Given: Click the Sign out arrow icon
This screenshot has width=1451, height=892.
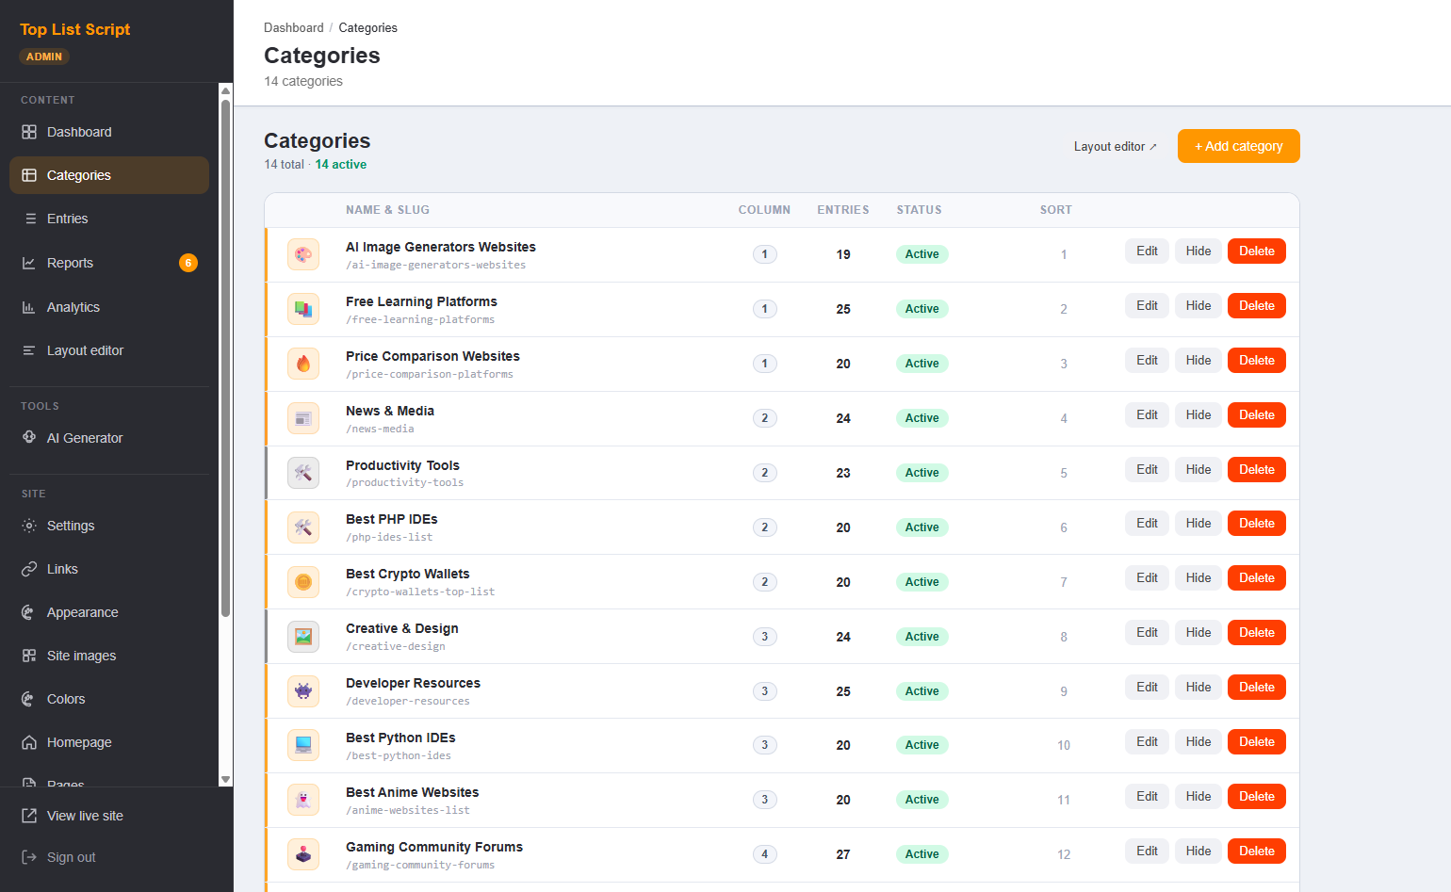Looking at the screenshot, I should coord(29,857).
